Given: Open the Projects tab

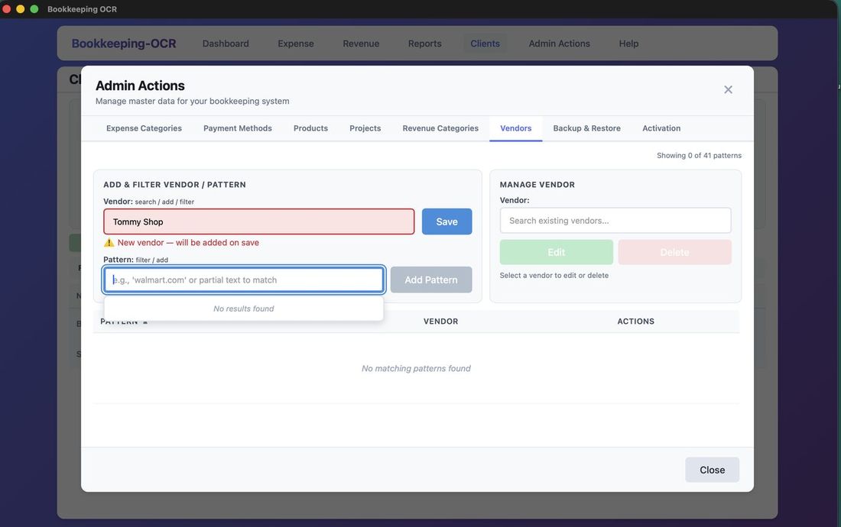Looking at the screenshot, I should 365,128.
